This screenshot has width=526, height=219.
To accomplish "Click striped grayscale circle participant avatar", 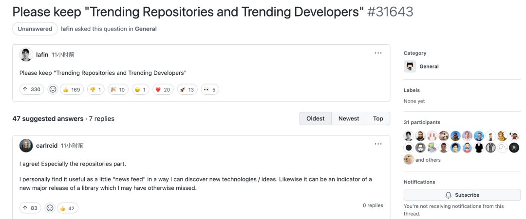I will (x=490, y=148).
